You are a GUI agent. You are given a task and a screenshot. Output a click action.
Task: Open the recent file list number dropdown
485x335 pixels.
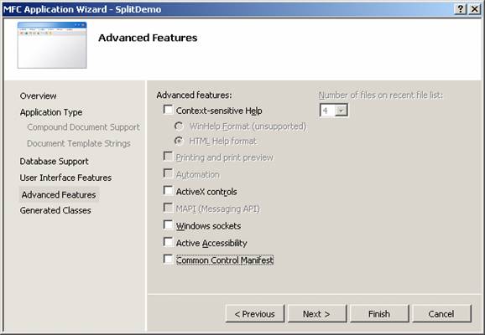pos(341,111)
